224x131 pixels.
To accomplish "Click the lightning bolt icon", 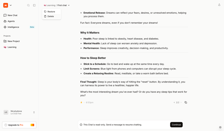I will 81,103.
